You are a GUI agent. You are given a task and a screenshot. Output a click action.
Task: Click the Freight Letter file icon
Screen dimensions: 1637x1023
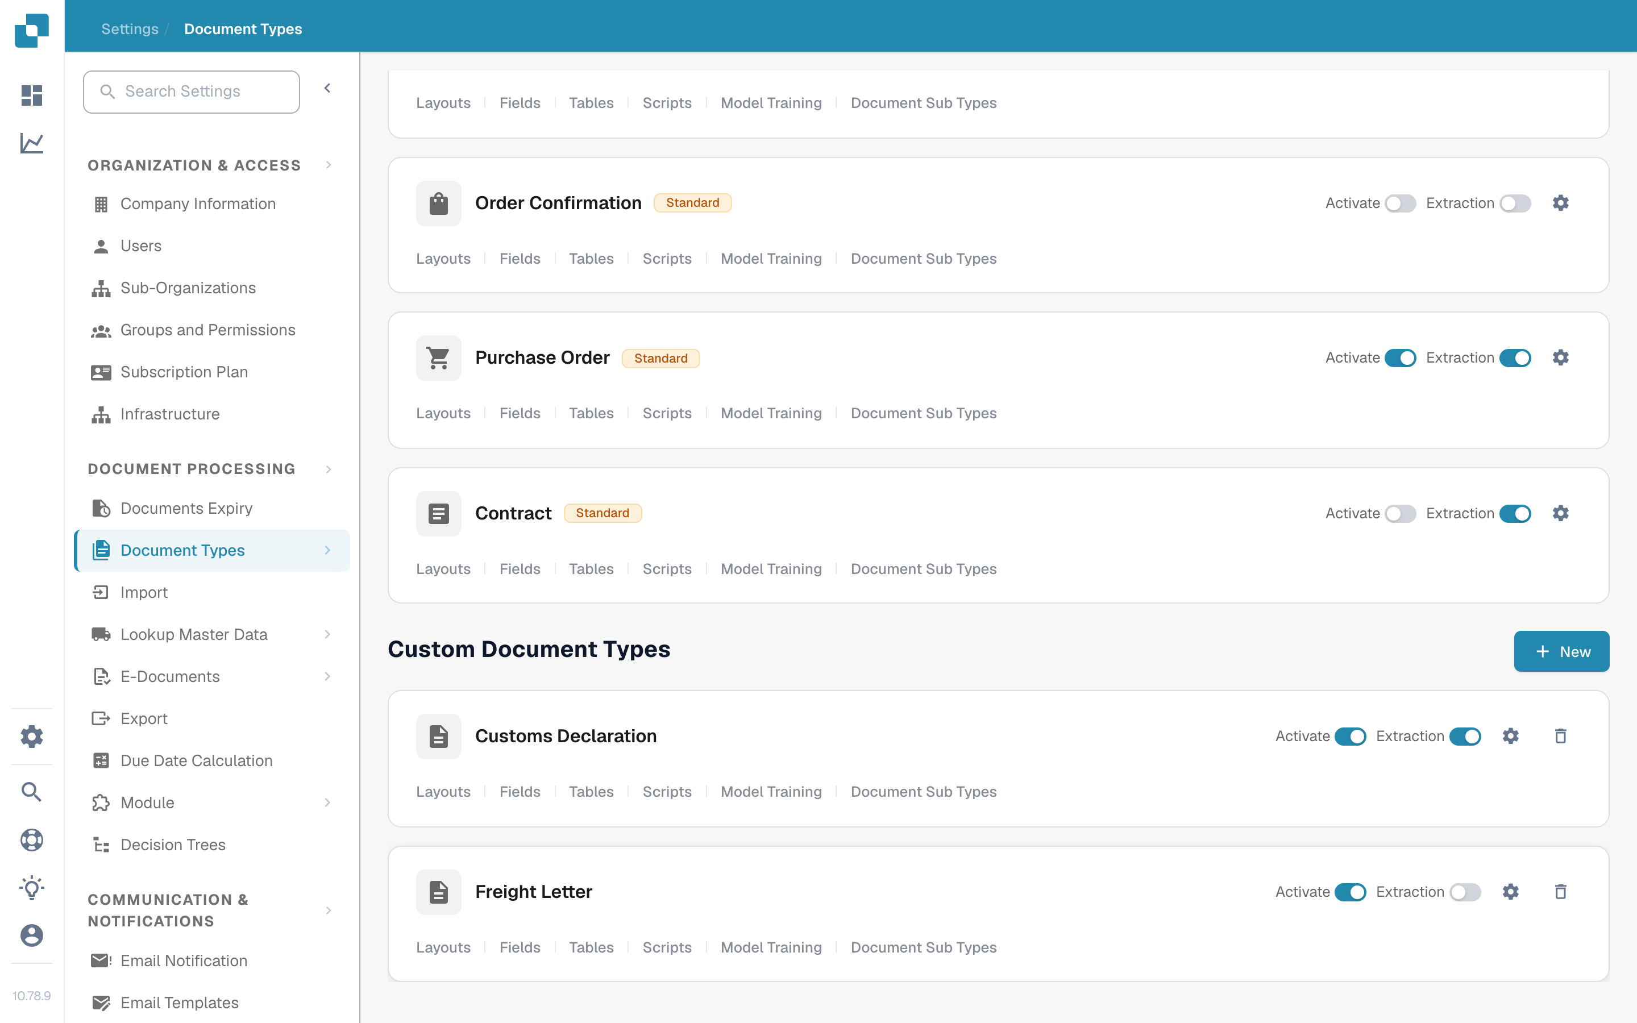pos(438,892)
